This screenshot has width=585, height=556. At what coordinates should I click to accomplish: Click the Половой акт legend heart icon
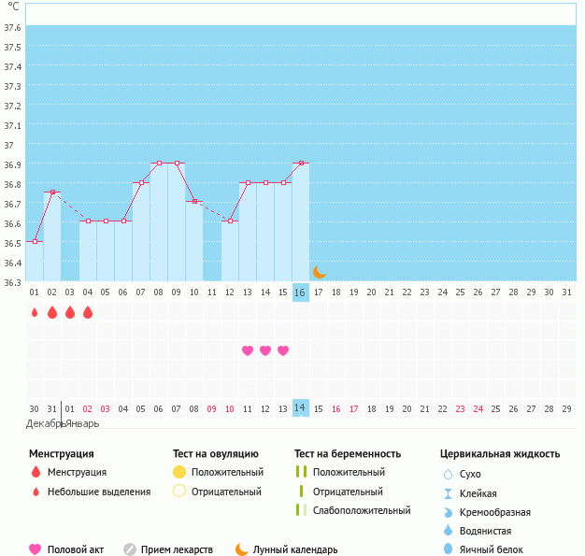(36, 549)
